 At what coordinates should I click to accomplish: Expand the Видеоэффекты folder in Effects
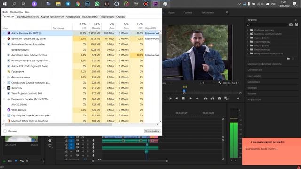(248, 46)
